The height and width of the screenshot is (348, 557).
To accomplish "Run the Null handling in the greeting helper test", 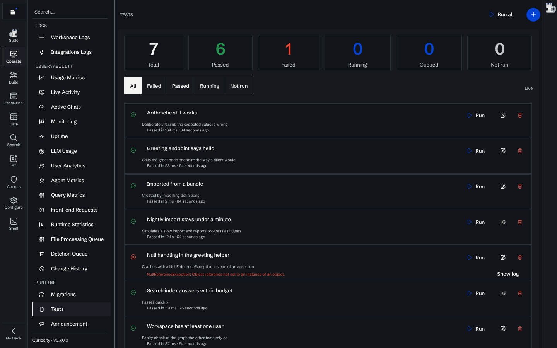I will click(x=476, y=258).
